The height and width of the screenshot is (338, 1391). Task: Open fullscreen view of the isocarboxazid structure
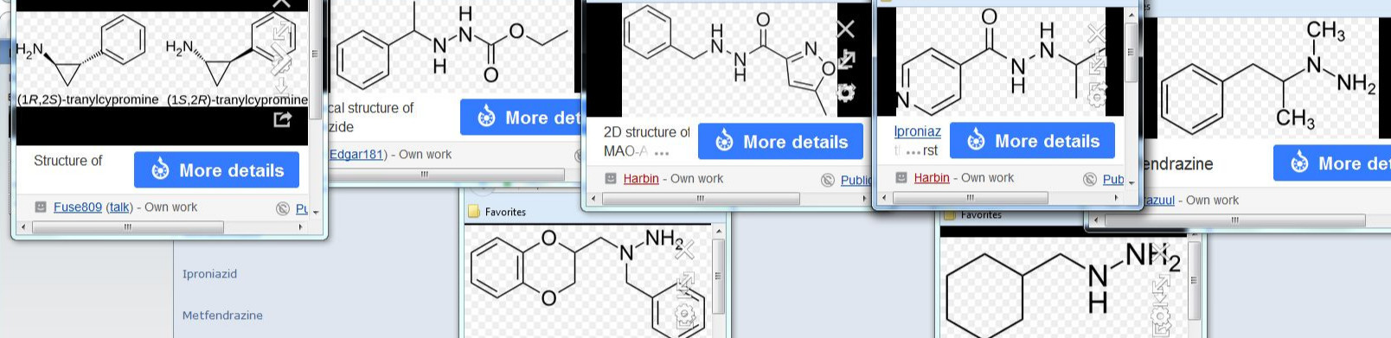pos(846,60)
